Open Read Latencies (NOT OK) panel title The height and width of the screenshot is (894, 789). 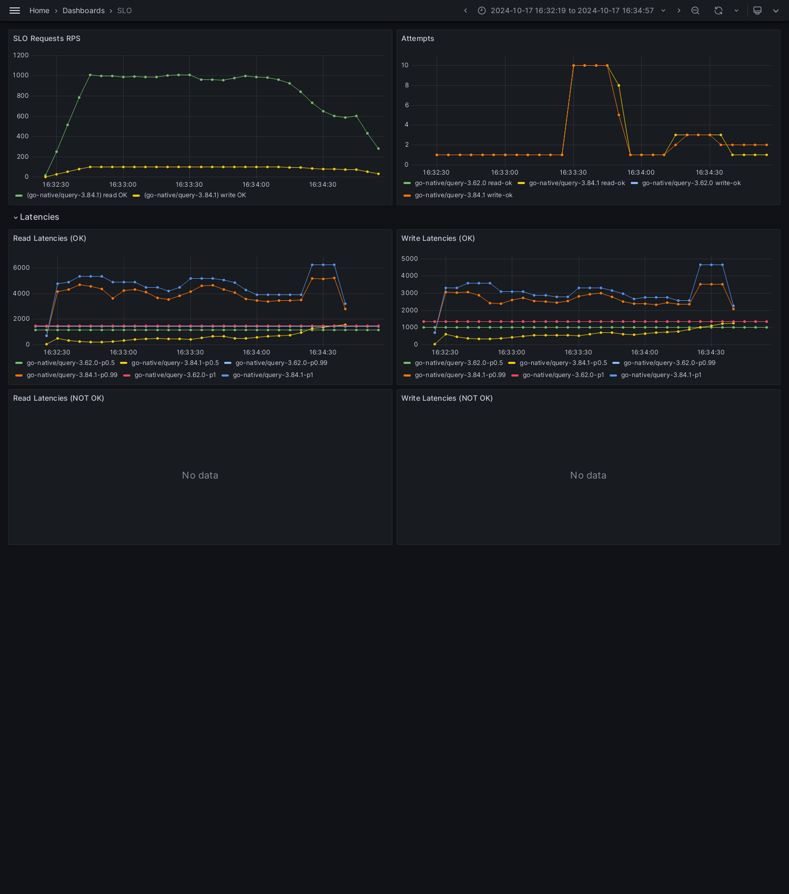58,398
